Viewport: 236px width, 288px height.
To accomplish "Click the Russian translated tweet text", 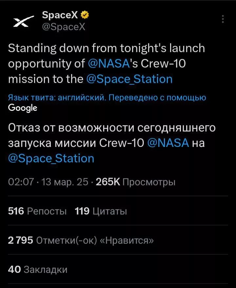I will [x=111, y=129].
